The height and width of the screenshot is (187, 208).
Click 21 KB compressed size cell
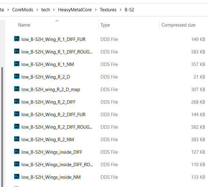199,77
